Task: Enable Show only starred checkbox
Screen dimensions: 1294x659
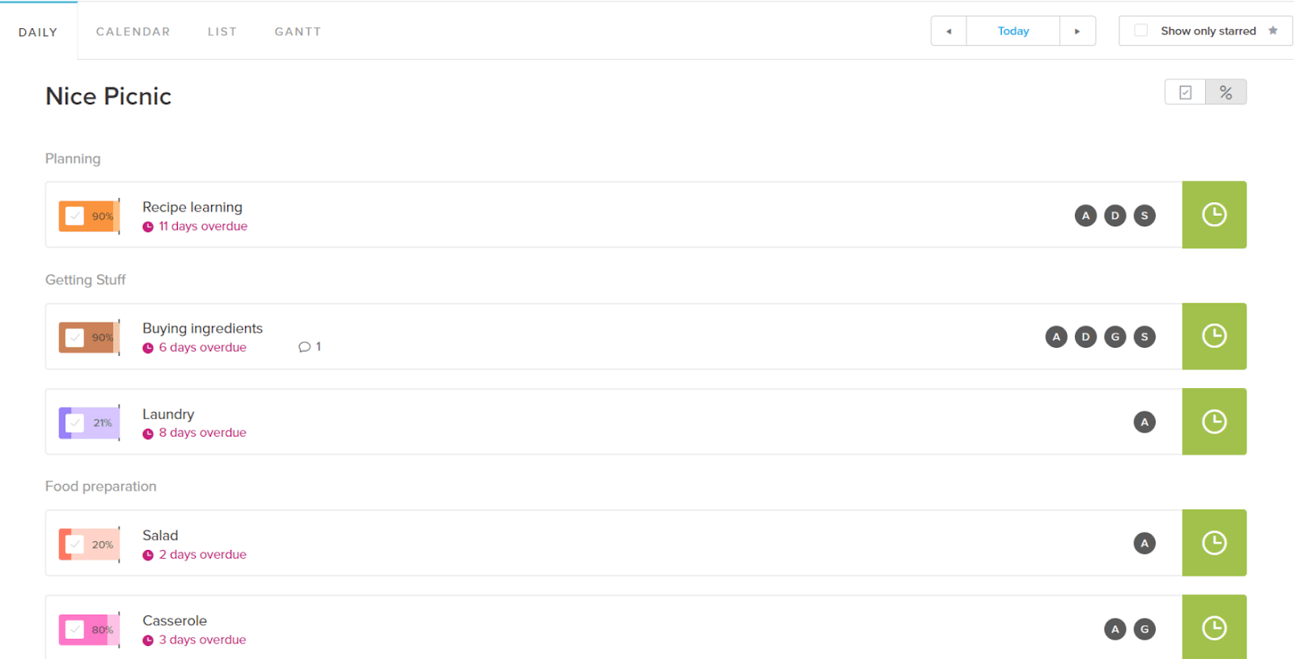Action: point(1140,31)
